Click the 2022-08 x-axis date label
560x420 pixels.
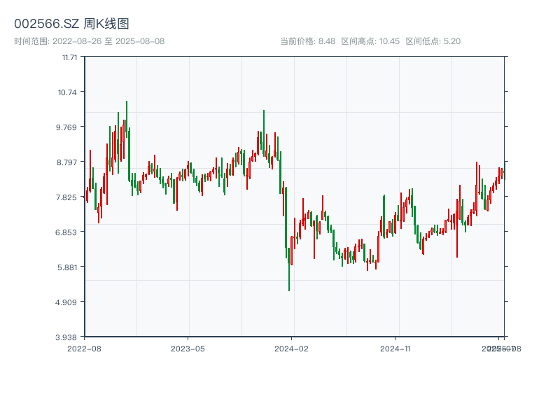(x=84, y=348)
